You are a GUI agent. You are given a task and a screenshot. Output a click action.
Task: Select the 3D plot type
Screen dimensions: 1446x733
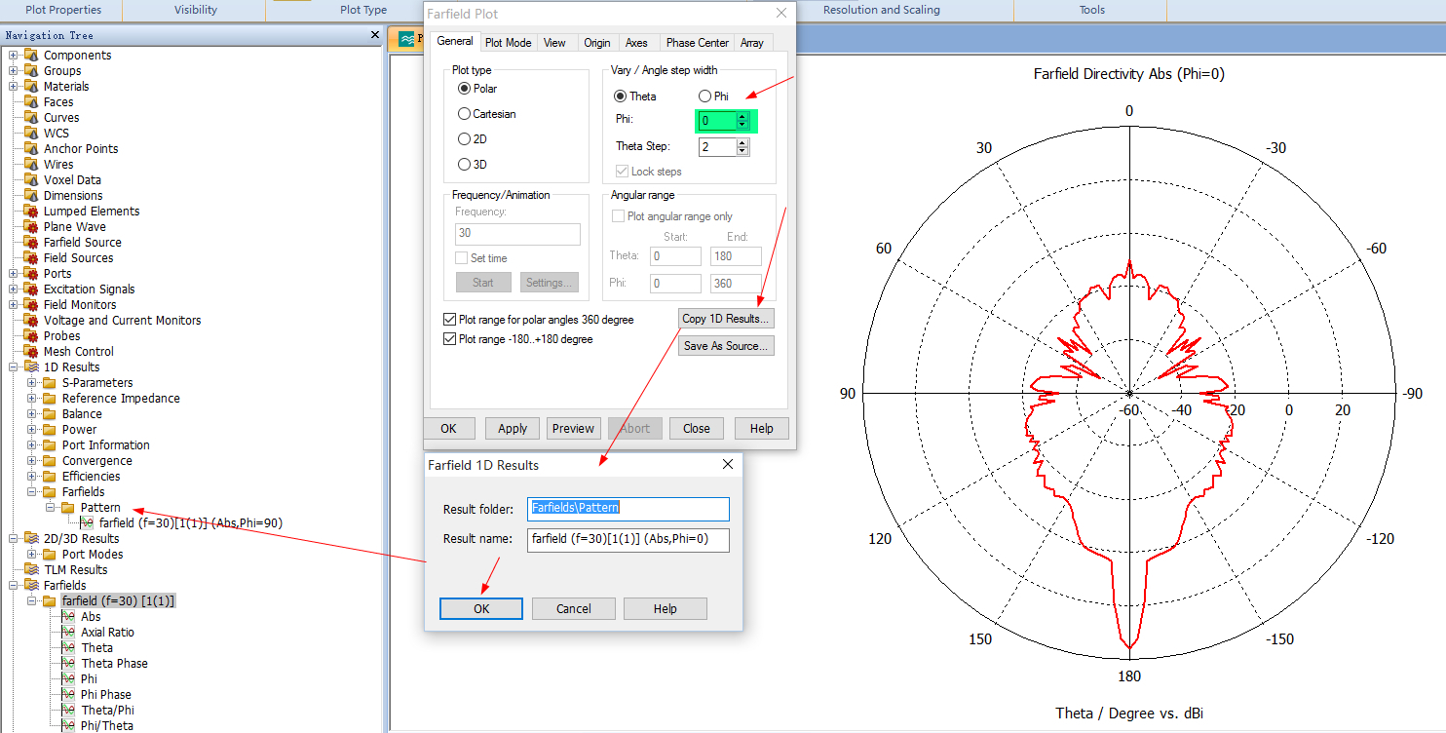click(x=464, y=165)
